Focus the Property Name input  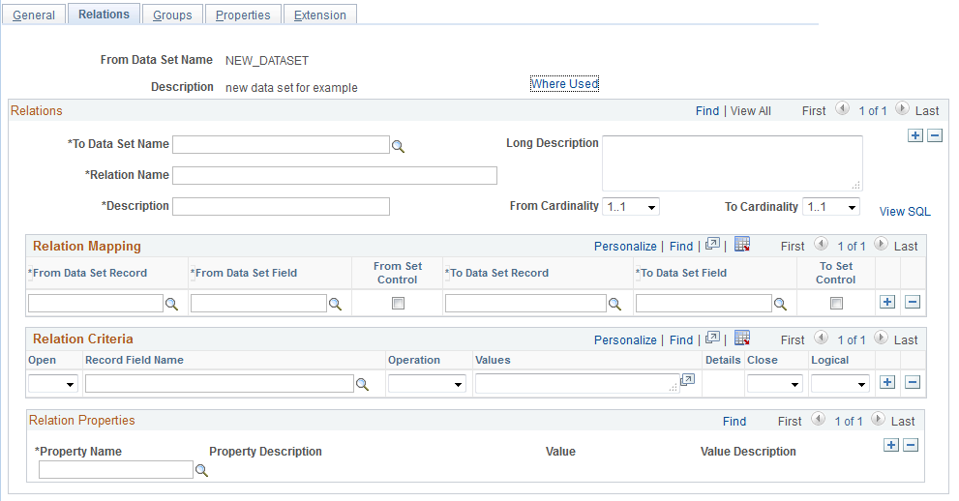115,470
